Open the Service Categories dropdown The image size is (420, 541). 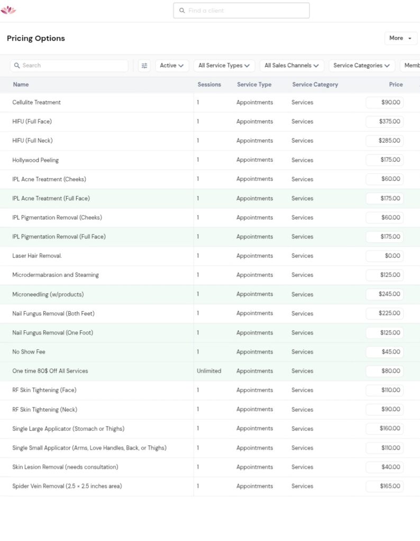361,66
